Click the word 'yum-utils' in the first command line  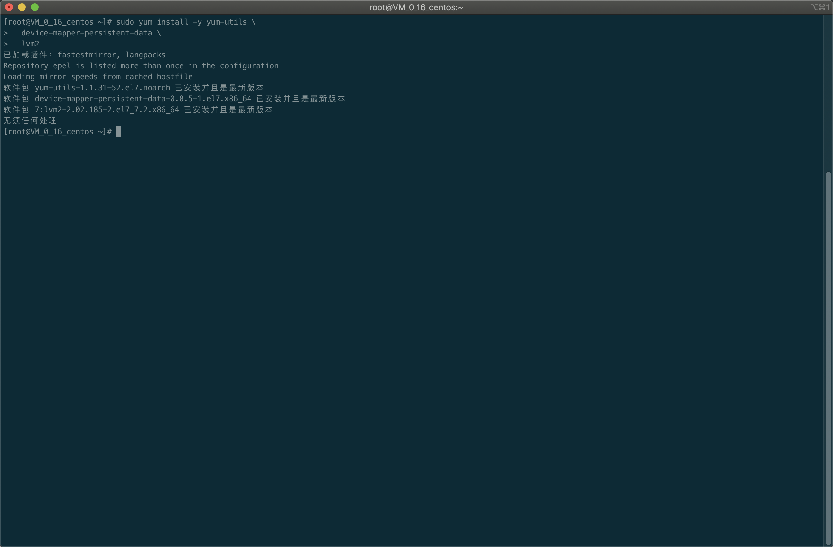tap(226, 22)
